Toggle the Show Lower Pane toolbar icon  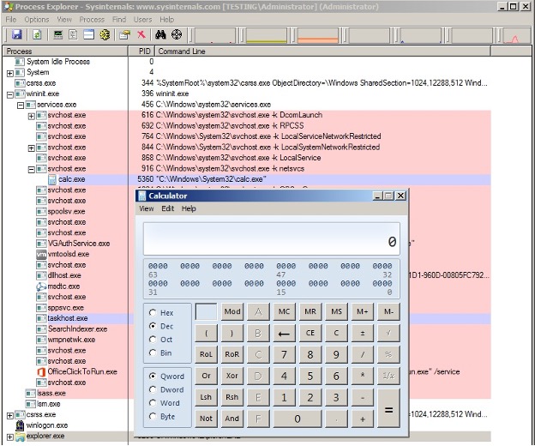tap(88, 34)
